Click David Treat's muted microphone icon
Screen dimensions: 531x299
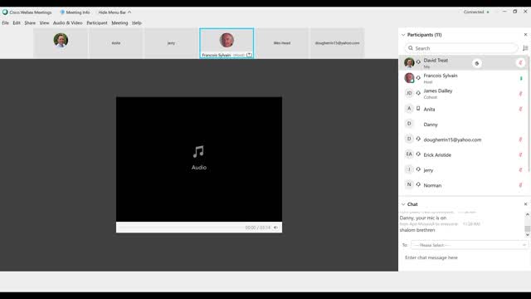(x=520, y=63)
